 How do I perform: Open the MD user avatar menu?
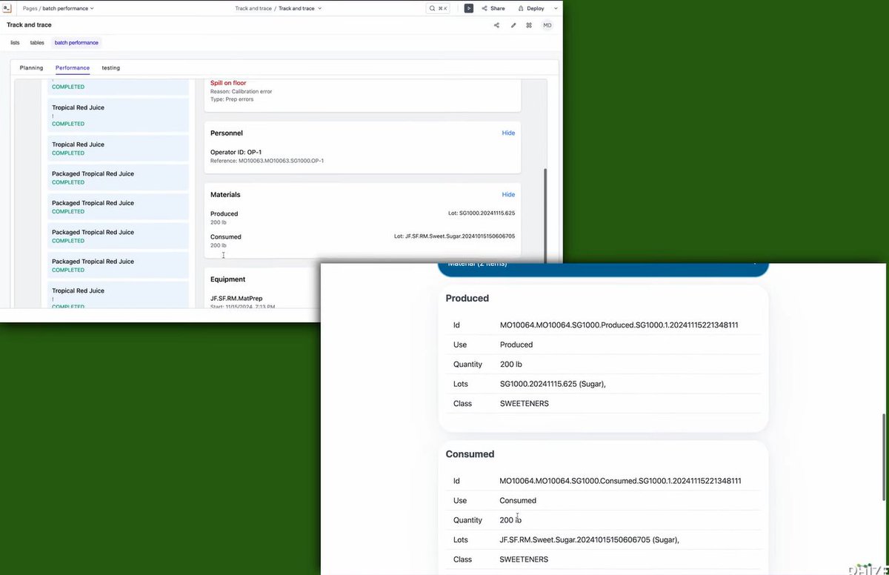pos(547,25)
